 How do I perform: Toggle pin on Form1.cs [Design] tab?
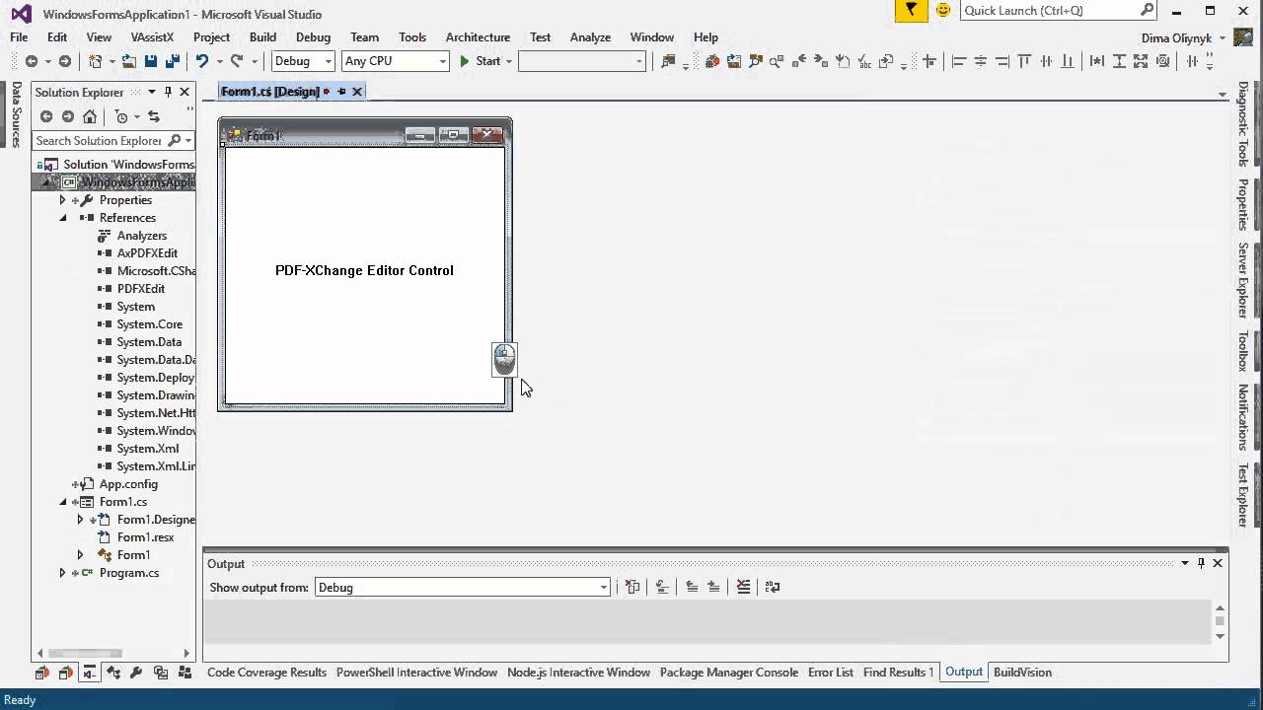(x=341, y=92)
